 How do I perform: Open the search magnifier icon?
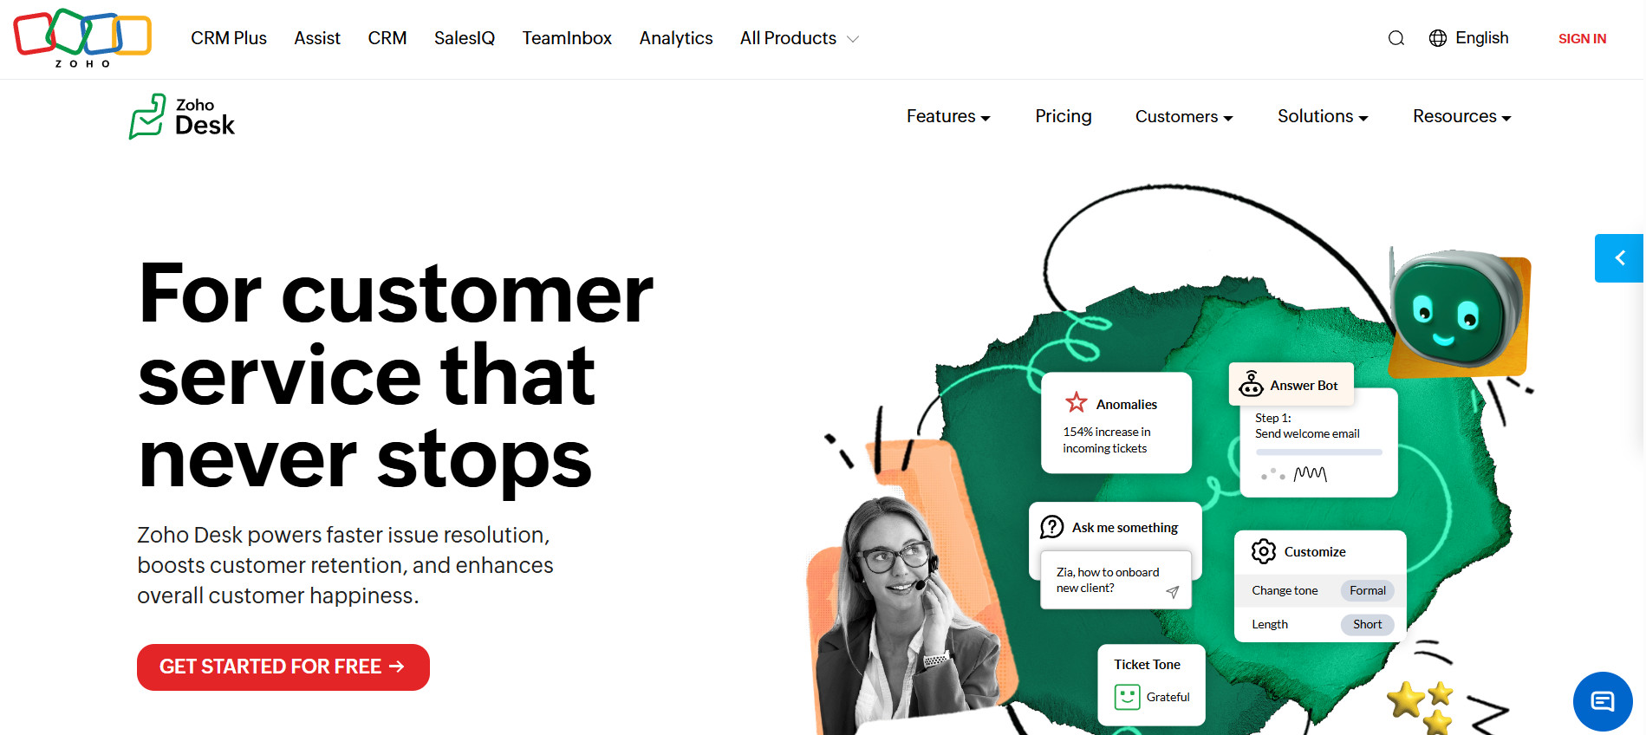pyautogui.click(x=1396, y=38)
